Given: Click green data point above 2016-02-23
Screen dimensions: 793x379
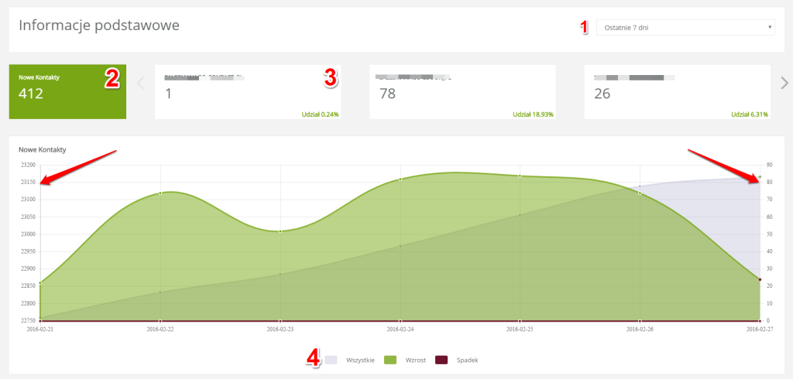Looking at the screenshot, I should (x=280, y=231).
